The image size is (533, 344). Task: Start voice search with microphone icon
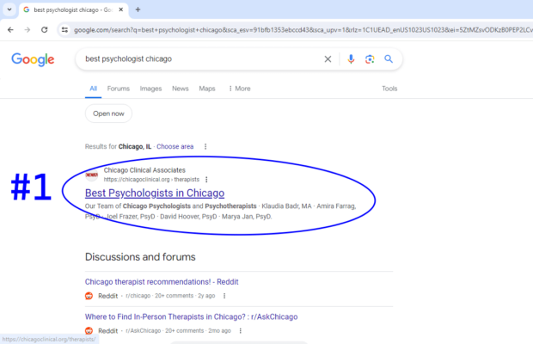tap(351, 59)
